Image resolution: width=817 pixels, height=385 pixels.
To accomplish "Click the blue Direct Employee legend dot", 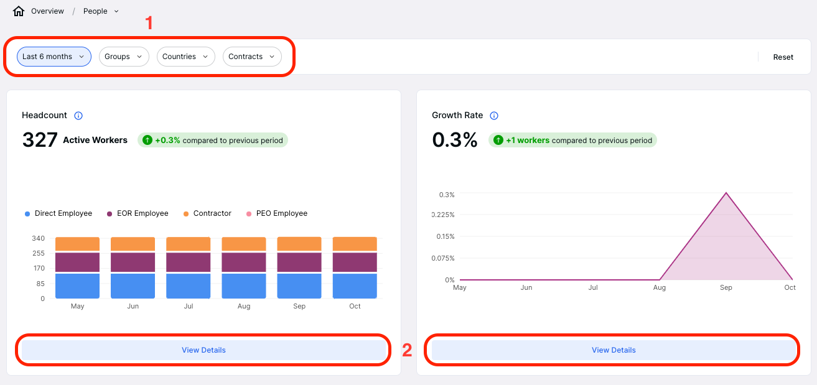I will click(26, 213).
